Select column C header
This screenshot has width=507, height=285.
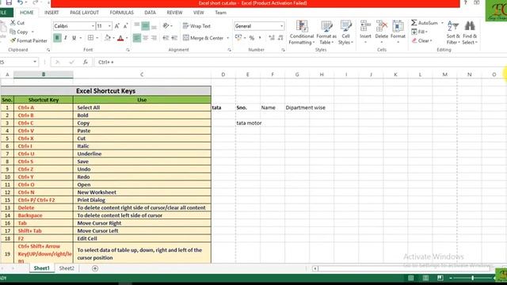click(142, 74)
